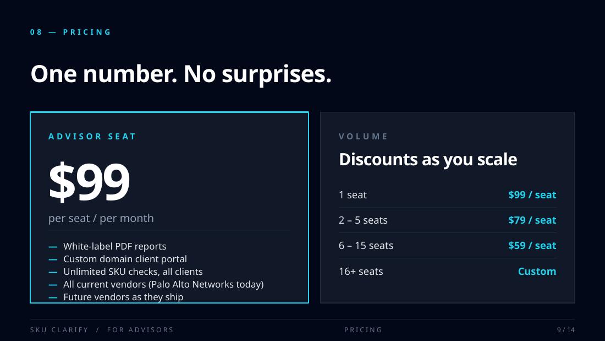Click the large $99 price figure
The height and width of the screenshot is (341, 605).
(x=90, y=181)
